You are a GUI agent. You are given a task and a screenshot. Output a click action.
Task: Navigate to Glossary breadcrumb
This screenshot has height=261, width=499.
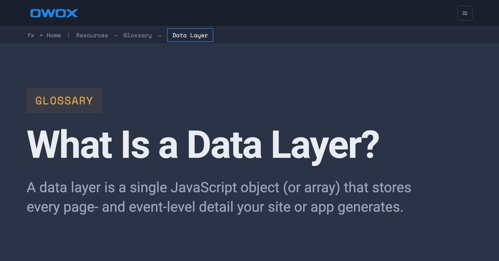click(x=137, y=35)
